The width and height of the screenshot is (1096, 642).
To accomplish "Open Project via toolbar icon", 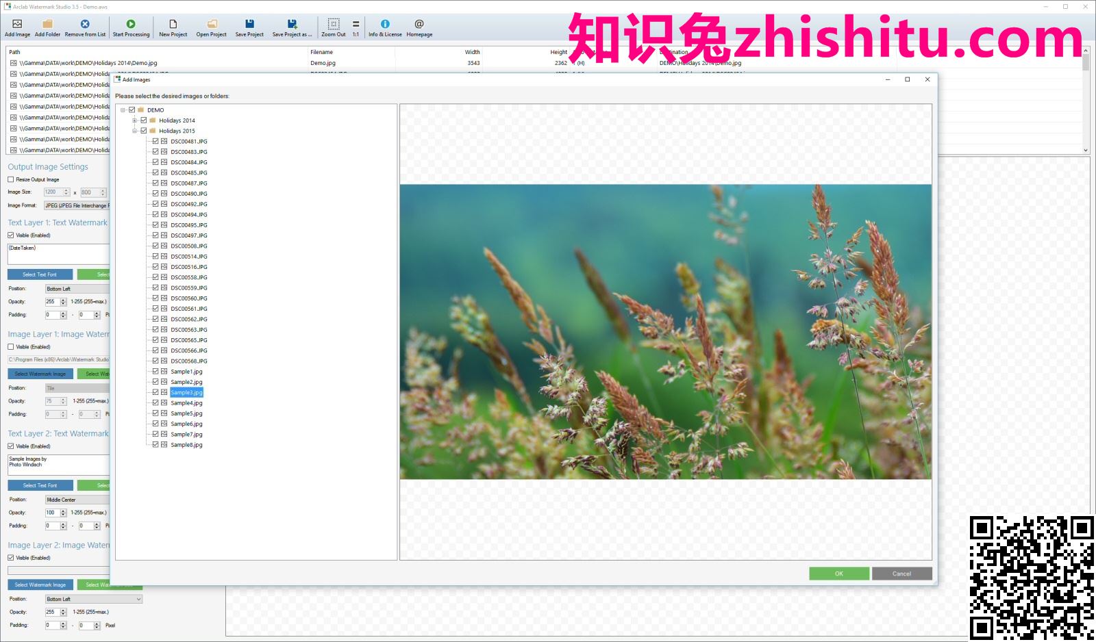I will pyautogui.click(x=212, y=24).
